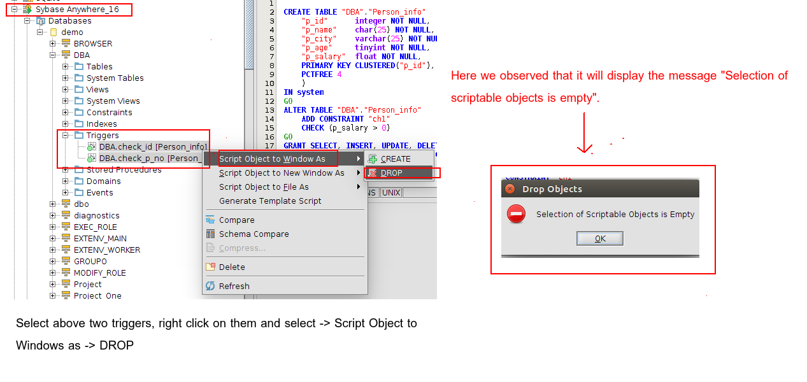Image resolution: width=807 pixels, height=382 pixels.
Task: Click the DBA schema icon
Action: (x=66, y=55)
